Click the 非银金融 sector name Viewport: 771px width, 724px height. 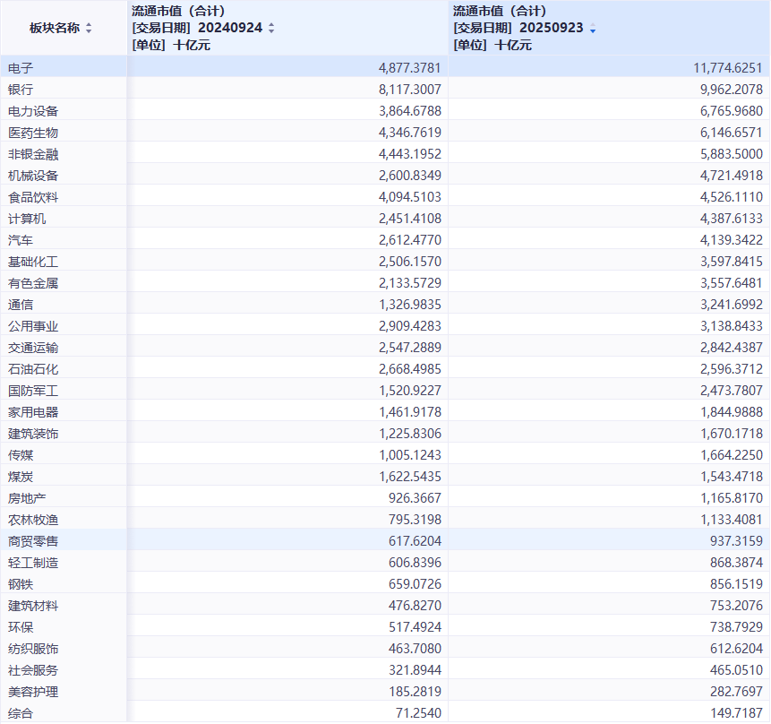coord(33,154)
